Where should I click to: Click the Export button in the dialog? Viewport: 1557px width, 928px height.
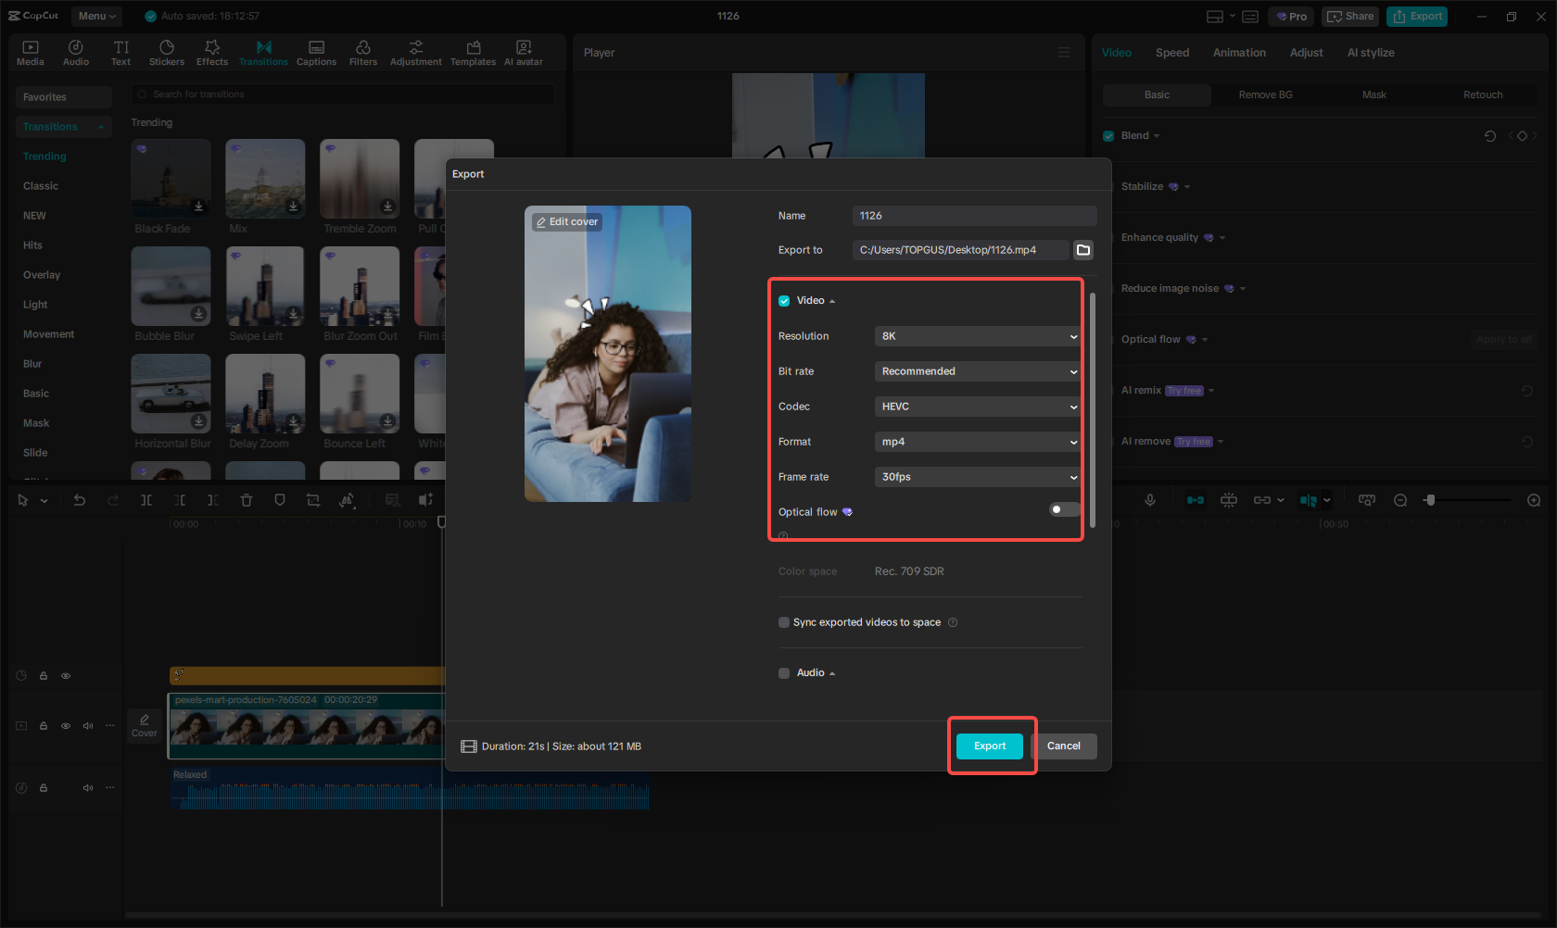click(x=990, y=746)
